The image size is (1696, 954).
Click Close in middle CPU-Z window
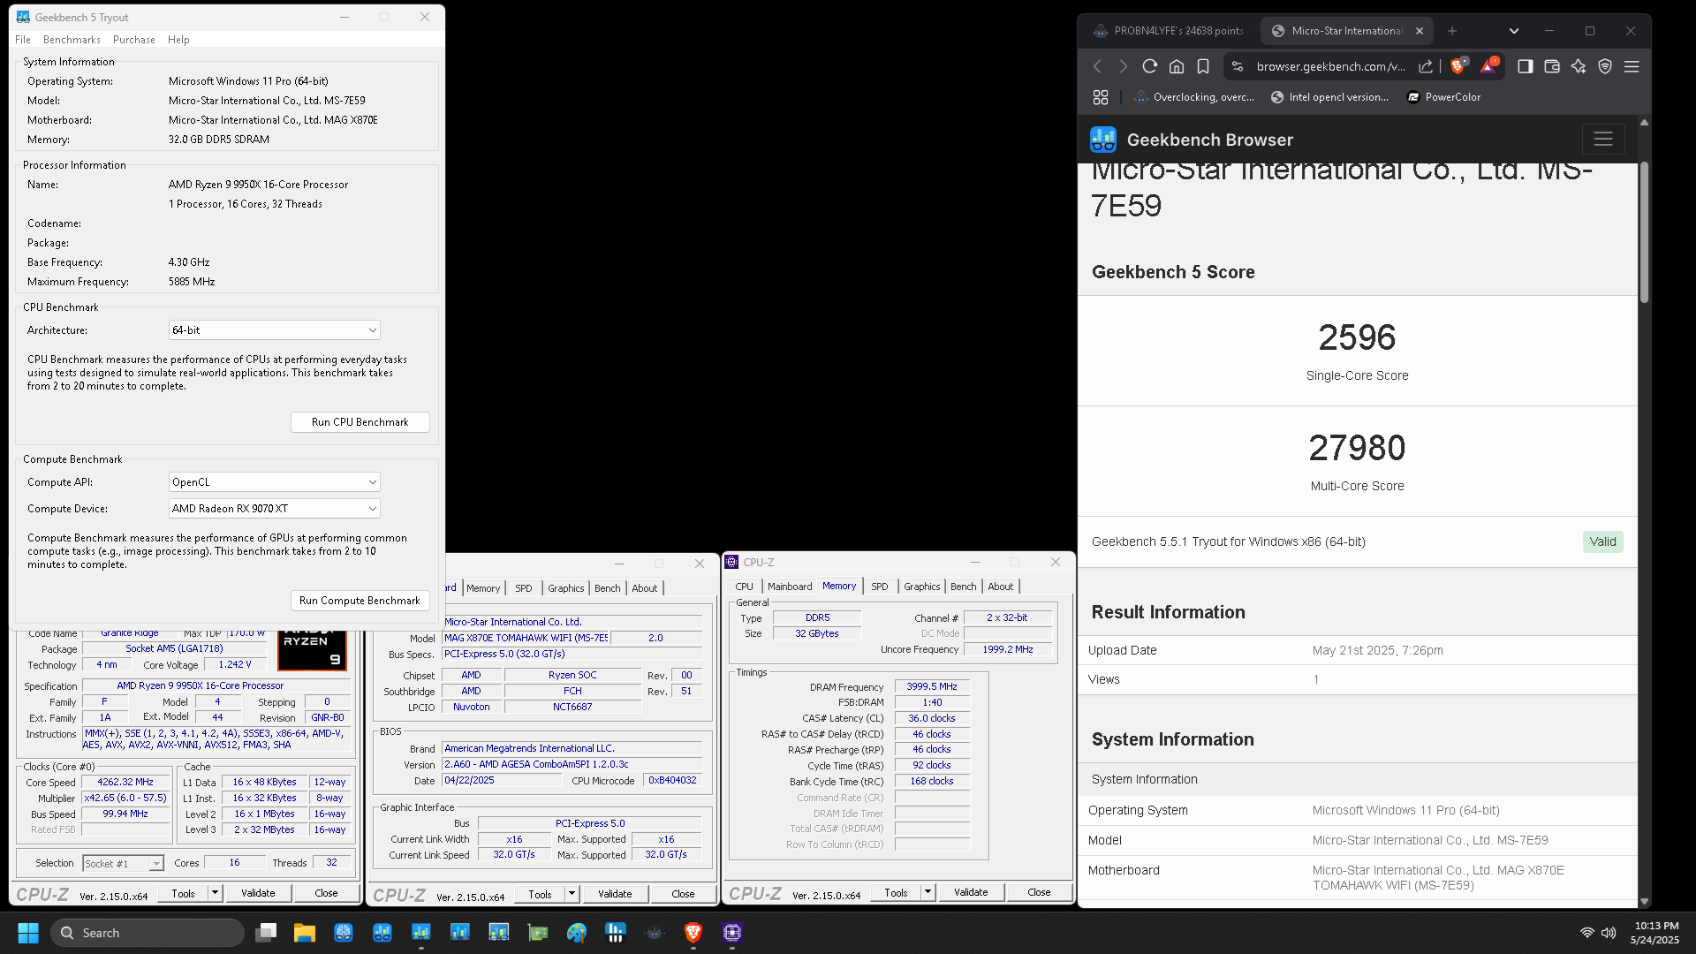point(683,894)
